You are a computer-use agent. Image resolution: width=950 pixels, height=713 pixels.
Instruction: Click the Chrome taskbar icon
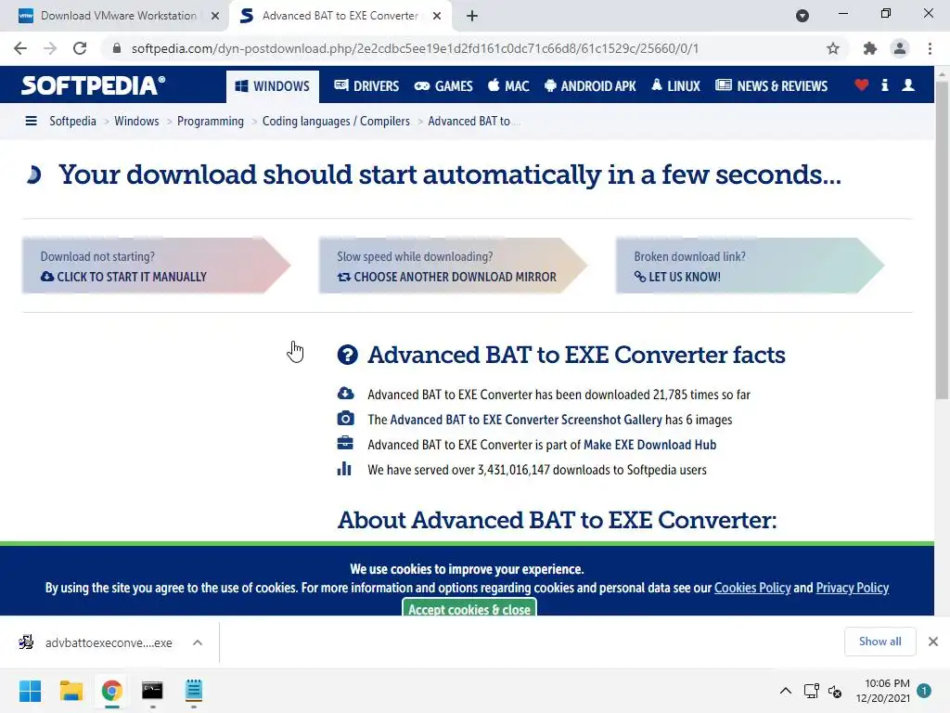click(111, 691)
